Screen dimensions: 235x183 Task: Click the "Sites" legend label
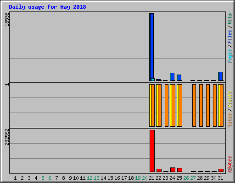230,120
